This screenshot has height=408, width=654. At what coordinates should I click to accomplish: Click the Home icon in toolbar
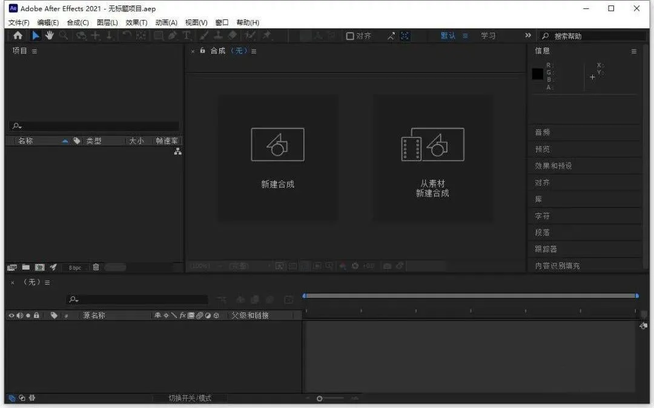click(18, 36)
